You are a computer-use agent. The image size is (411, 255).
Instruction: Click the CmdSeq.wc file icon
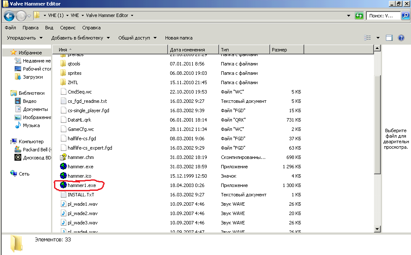[x=63, y=92]
